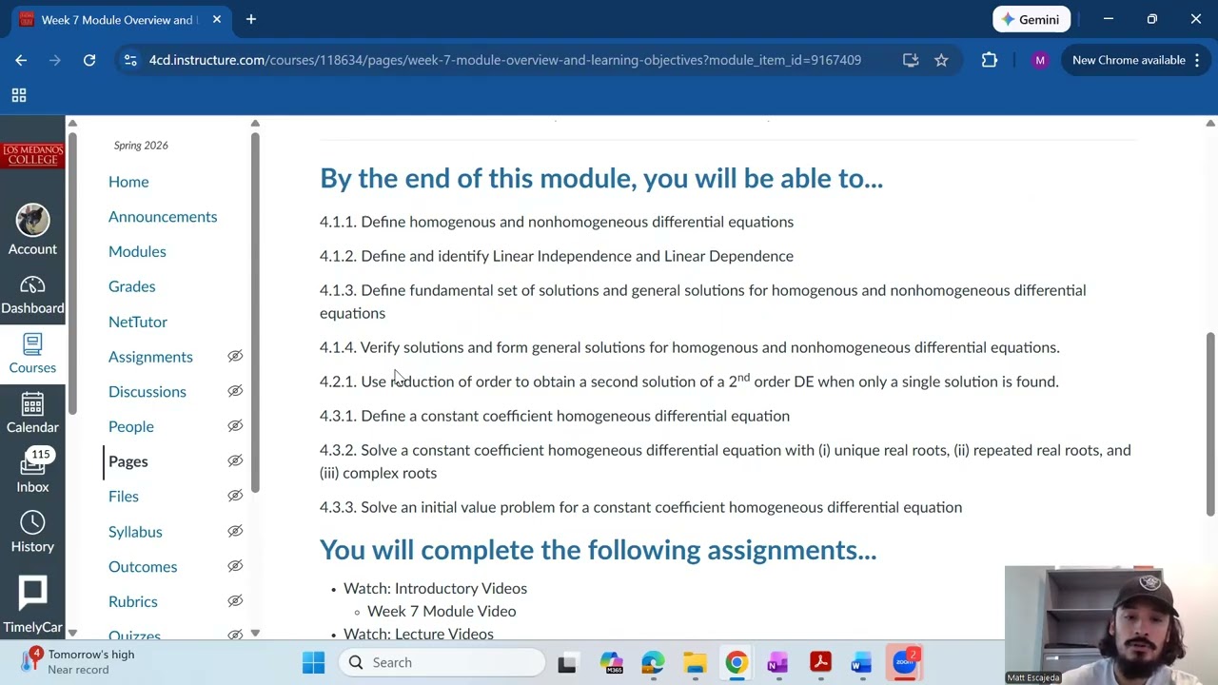The width and height of the screenshot is (1218, 685).
Task: Toggle the People visibility eye icon
Action: [235, 426]
